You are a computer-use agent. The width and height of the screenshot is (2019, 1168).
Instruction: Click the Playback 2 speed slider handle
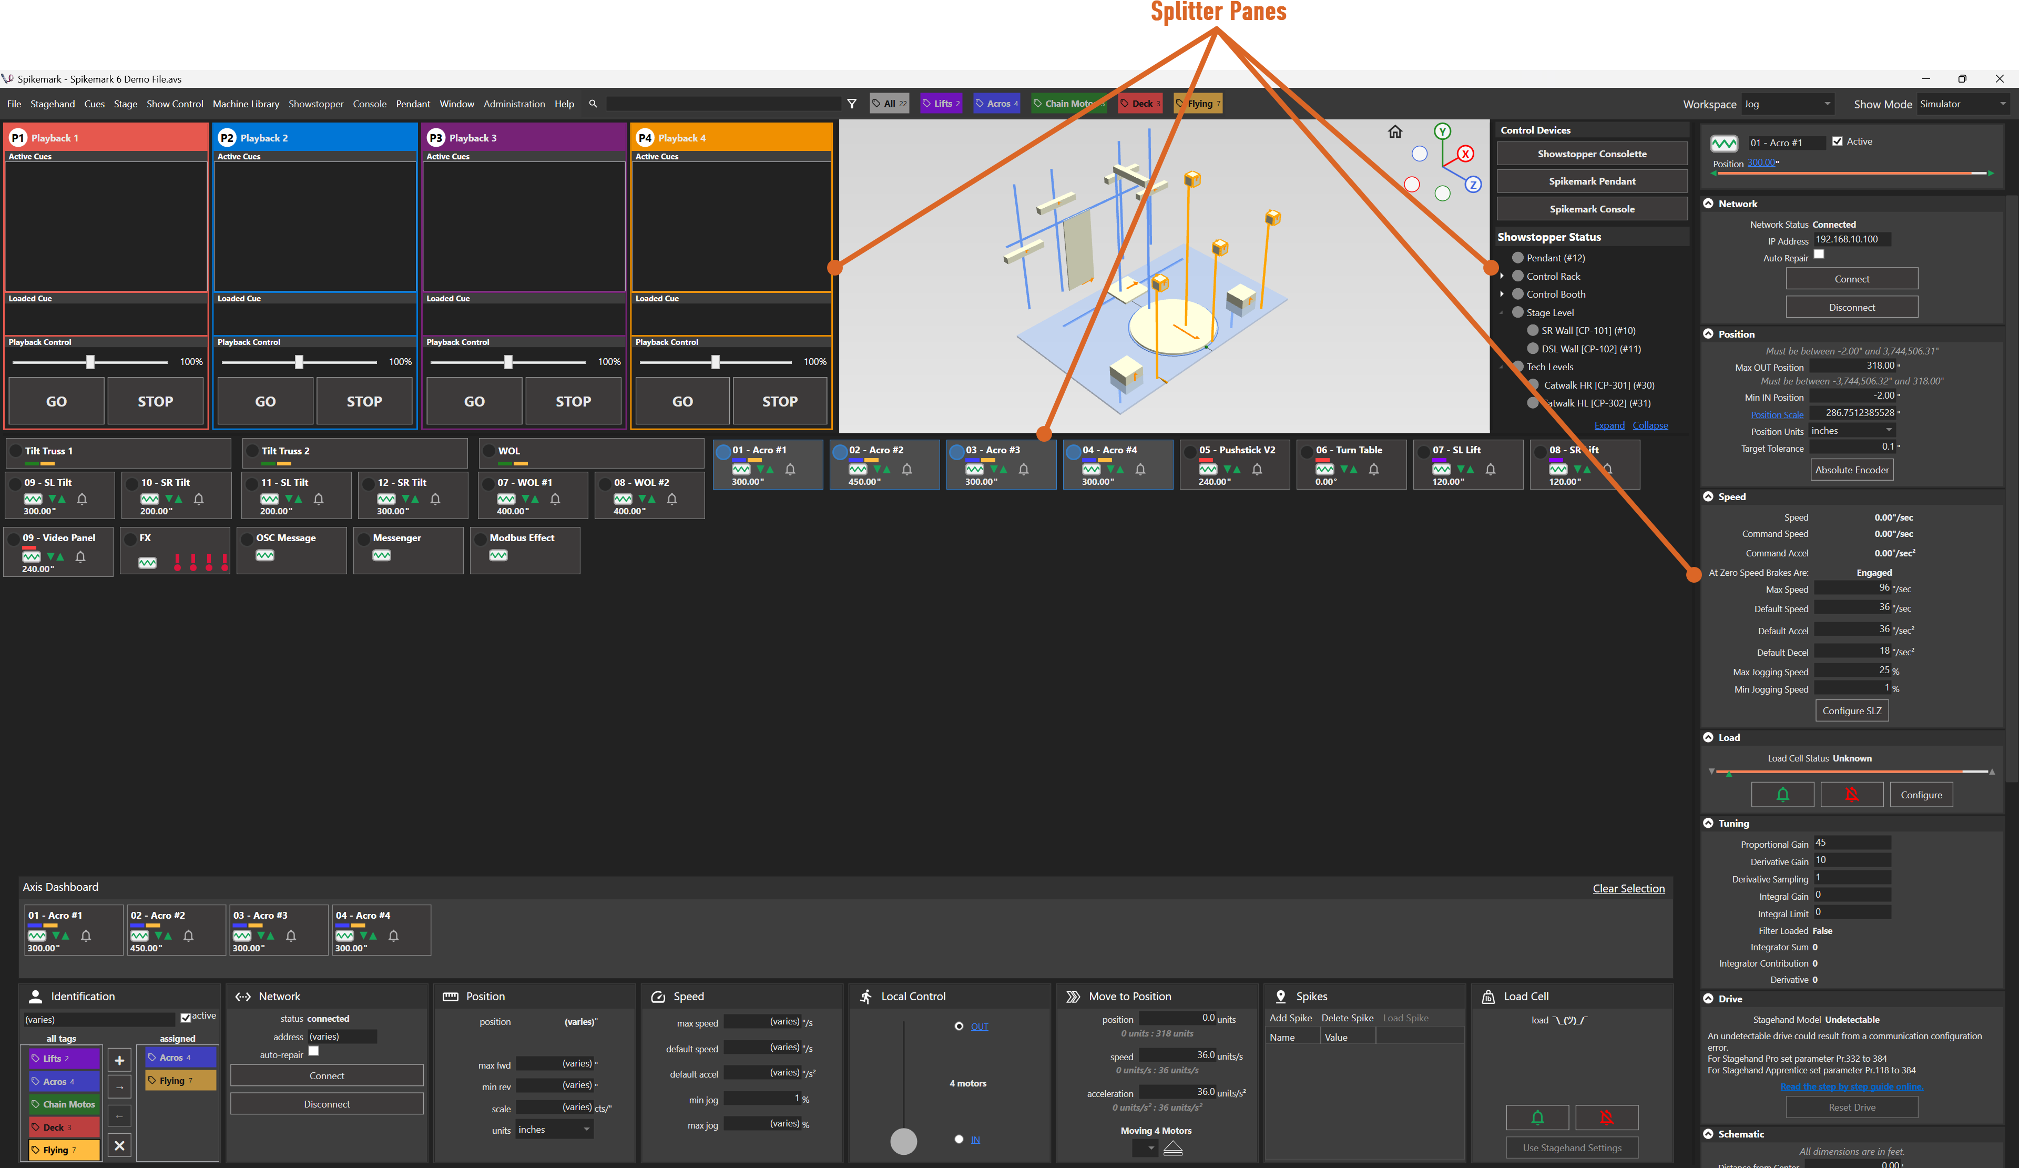click(x=299, y=362)
